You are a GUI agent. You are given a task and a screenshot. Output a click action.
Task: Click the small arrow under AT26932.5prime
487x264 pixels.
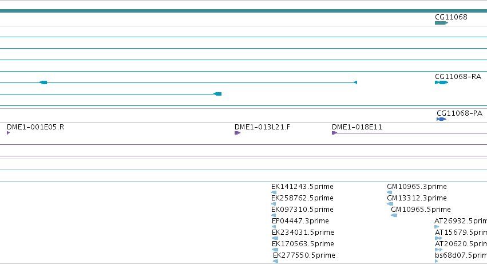point(437,227)
